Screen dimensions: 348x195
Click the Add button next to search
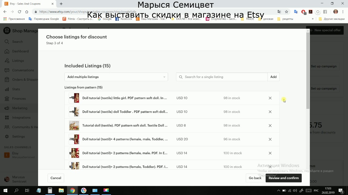pyautogui.click(x=274, y=77)
